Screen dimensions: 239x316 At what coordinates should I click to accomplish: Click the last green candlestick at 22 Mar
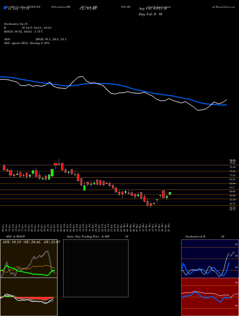[170, 193]
